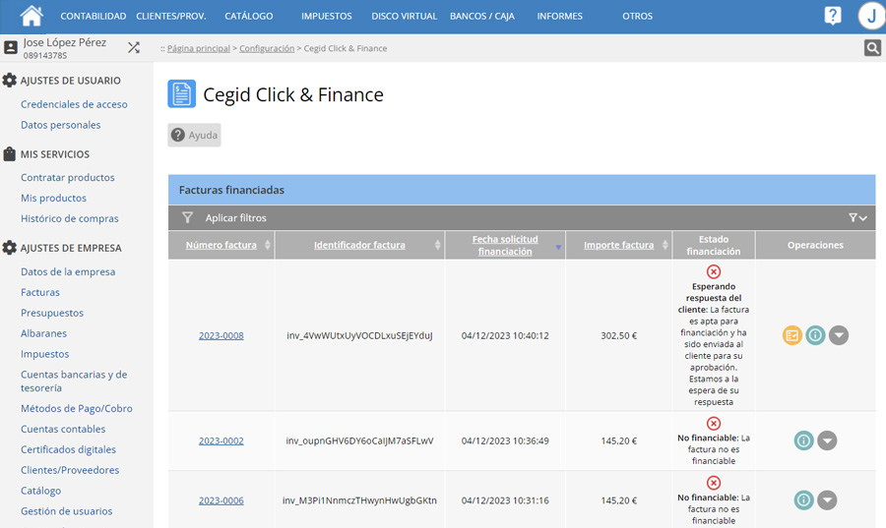Open invoice link 2023-0008
886x528 pixels.
(221, 335)
